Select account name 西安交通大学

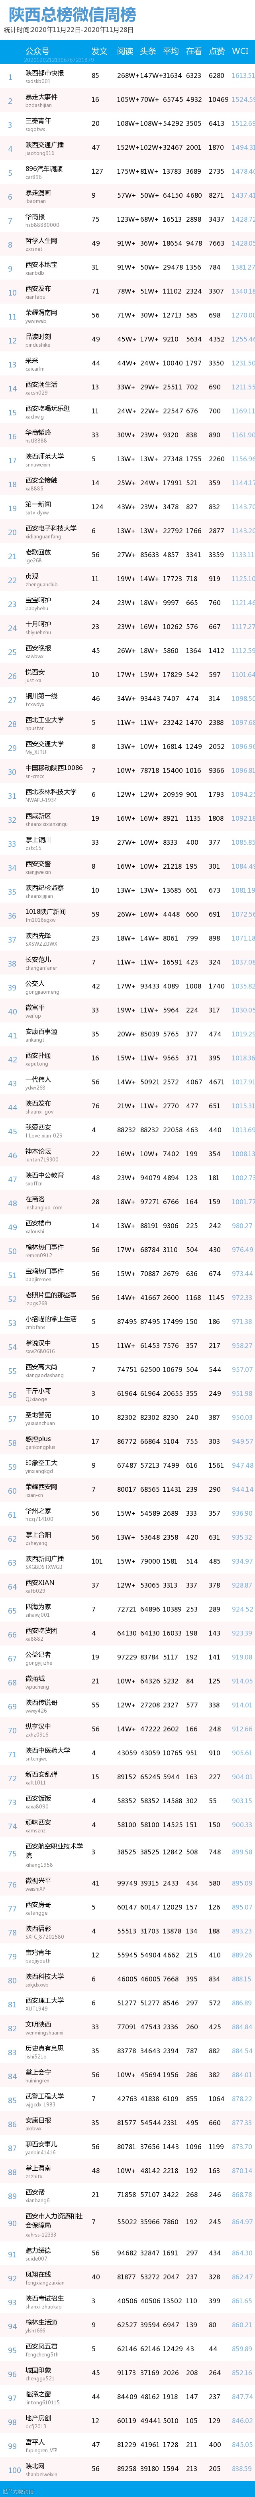[45, 744]
